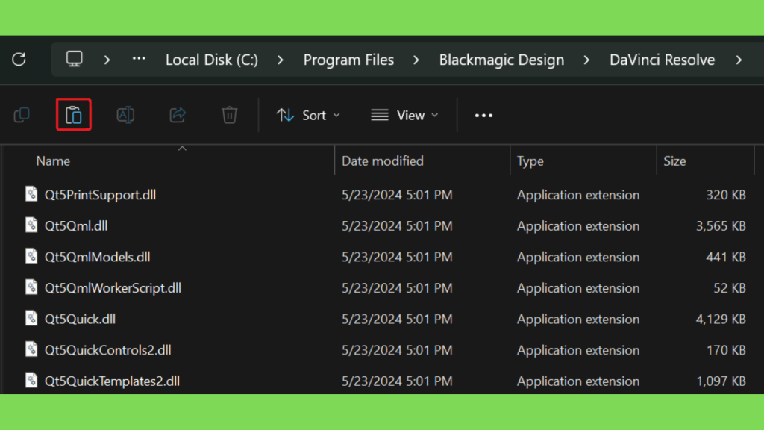
Task: Click the Copy toolbar icon
Action: point(22,115)
